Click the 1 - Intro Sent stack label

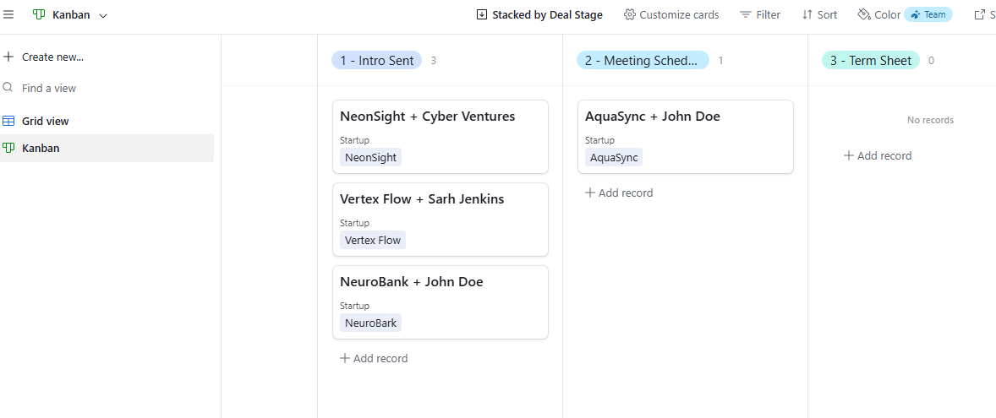pos(377,60)
